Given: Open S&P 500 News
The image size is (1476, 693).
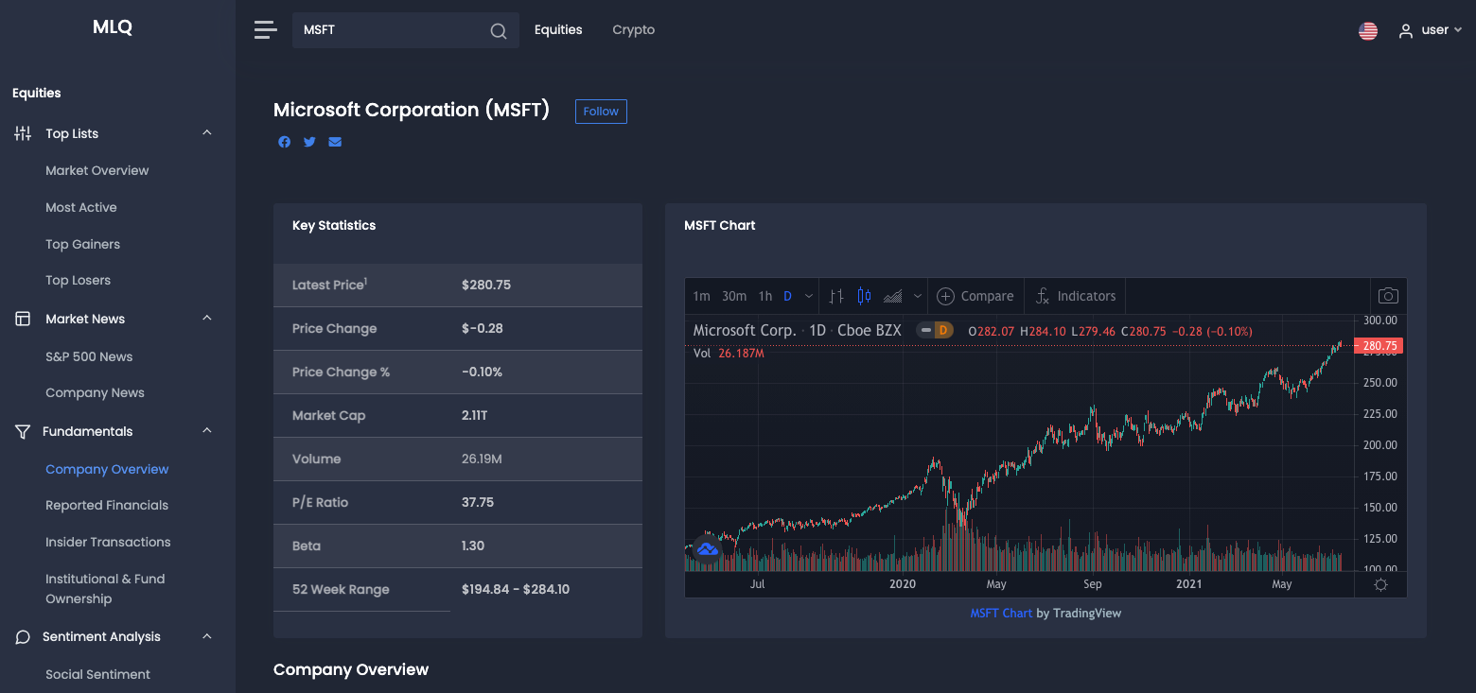Looking at the screenshot, I should click(89, 356).
